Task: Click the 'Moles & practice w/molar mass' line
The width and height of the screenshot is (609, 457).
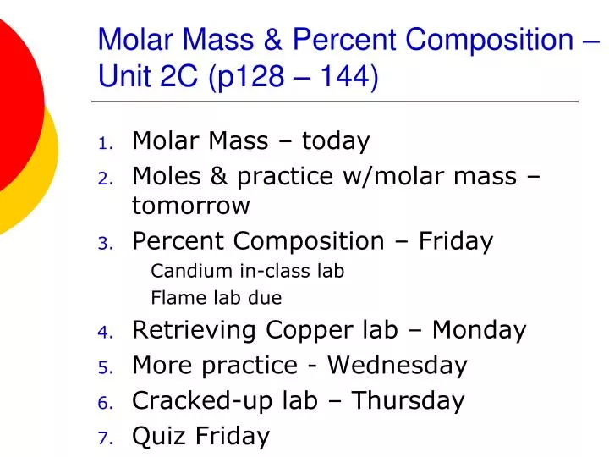Action: pos(336,176)
